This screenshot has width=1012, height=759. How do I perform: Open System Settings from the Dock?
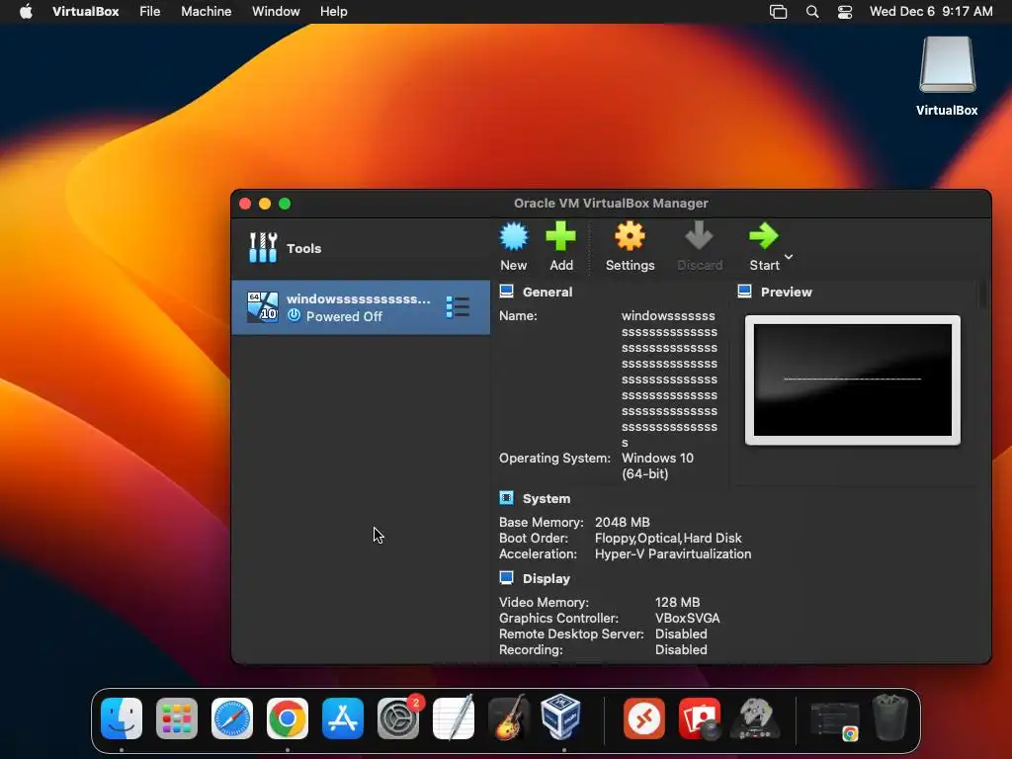(x=398, y=718)
